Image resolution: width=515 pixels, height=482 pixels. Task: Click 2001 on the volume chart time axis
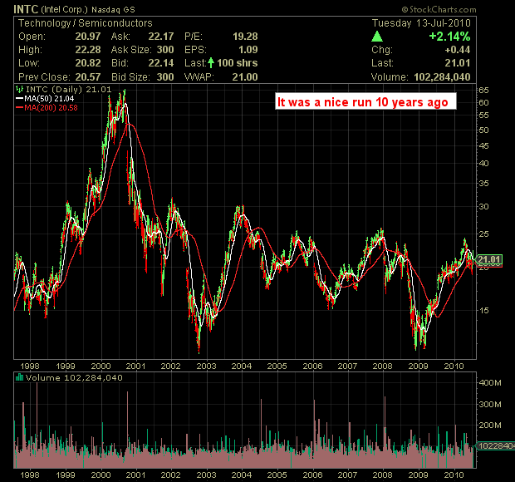(x=135, y=475)
